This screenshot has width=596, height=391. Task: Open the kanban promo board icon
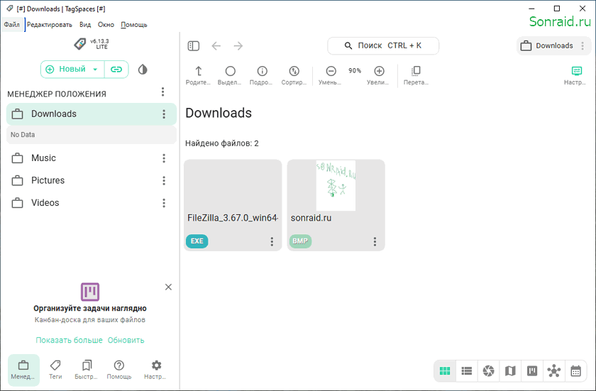click(89, 292)
